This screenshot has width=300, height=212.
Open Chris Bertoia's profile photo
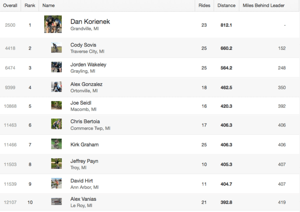56,124
